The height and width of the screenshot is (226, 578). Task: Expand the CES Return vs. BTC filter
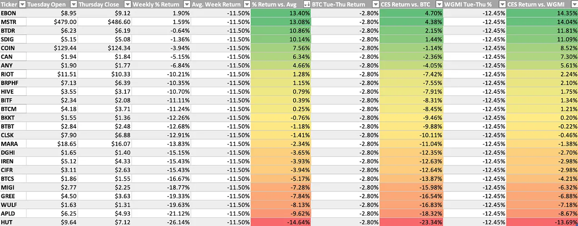(439, 5)
